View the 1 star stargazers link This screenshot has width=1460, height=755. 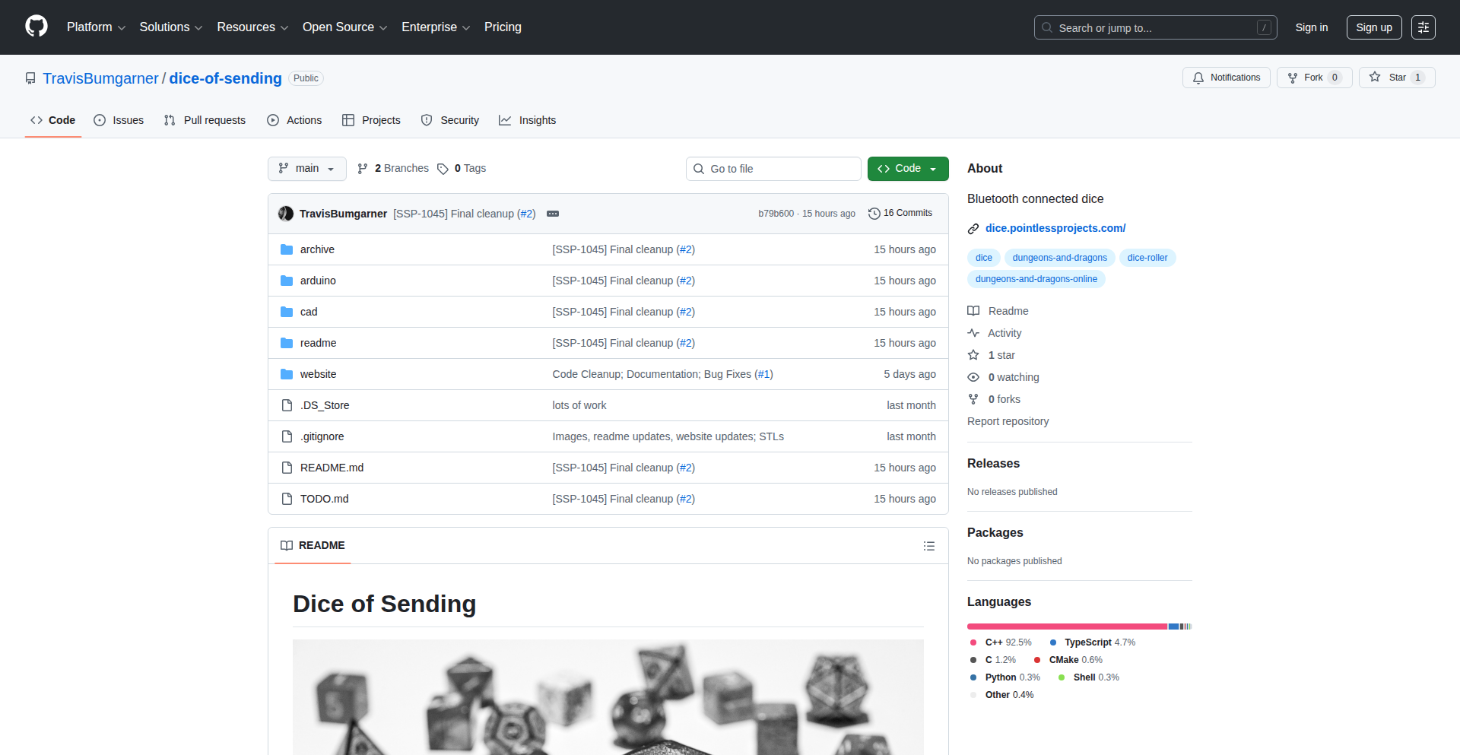[x=992, y=355]
